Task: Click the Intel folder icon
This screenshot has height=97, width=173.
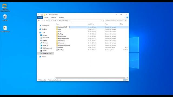Action: click(57, 29)
